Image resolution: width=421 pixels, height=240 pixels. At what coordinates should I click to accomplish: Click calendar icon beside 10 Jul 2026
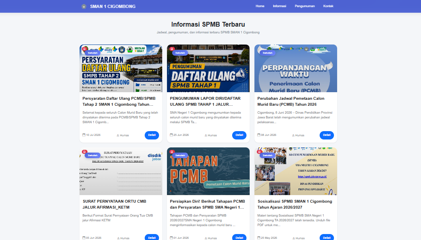tap(84, 135)
